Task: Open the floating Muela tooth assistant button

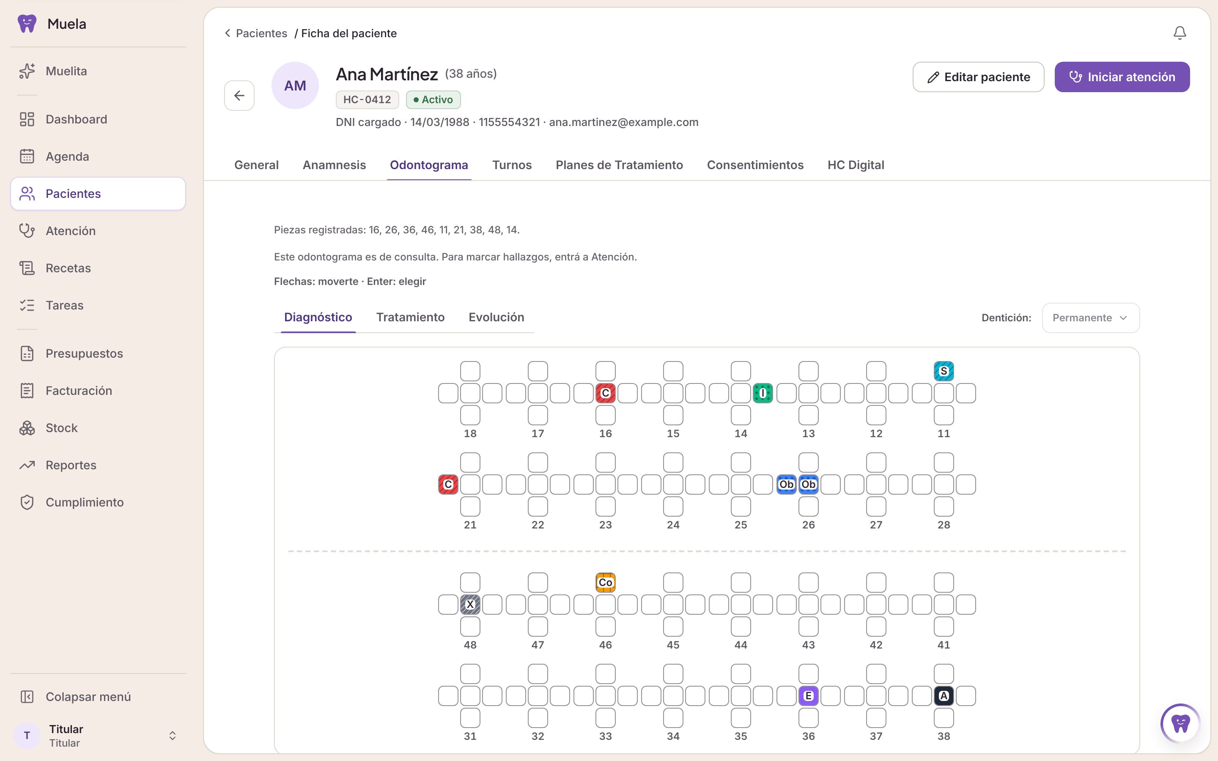Action: (x=1180, y=723)
